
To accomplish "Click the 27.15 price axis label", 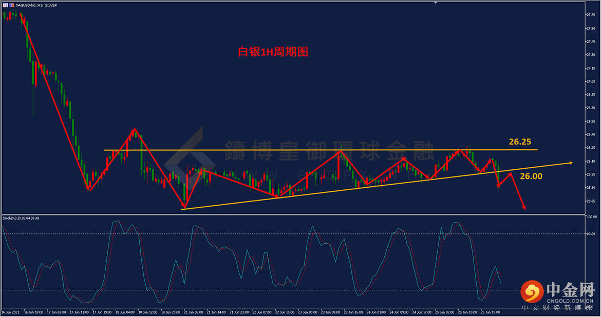I will click(591, 68).
